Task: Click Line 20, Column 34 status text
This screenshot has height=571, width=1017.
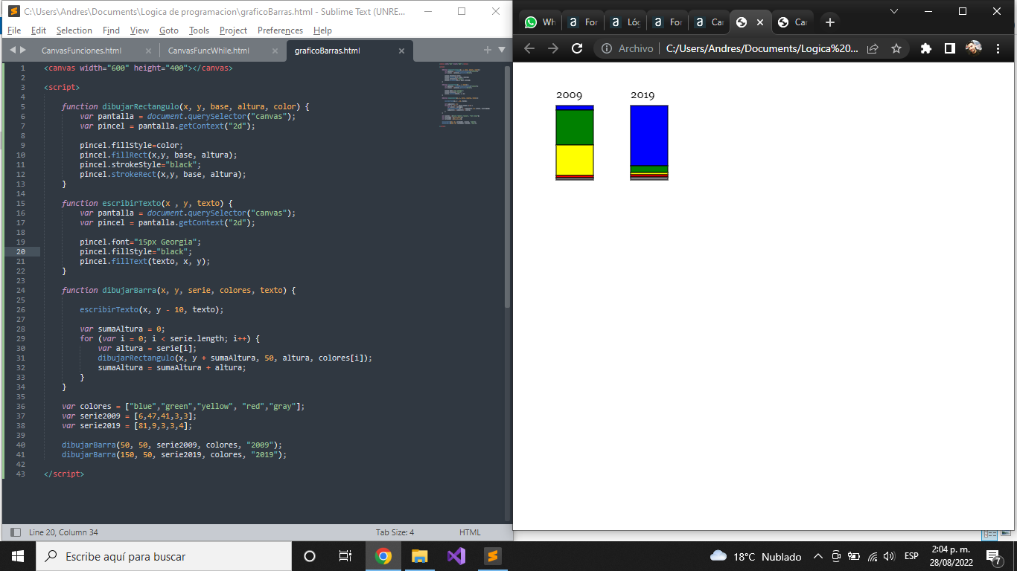Action: point(63,532)
